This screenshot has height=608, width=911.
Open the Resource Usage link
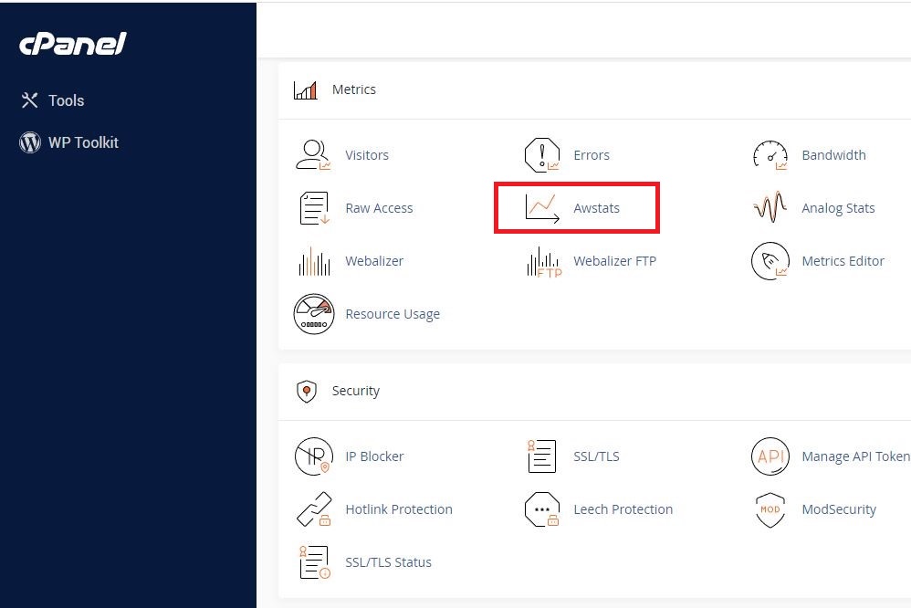(x=393, y=314)
